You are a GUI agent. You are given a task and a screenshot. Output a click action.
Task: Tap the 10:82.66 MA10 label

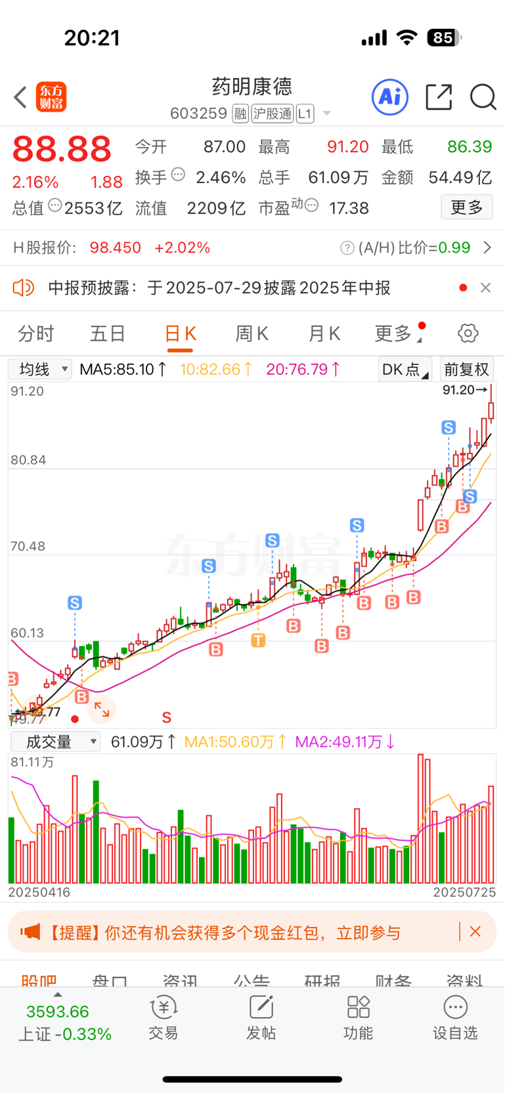[217, 369]
